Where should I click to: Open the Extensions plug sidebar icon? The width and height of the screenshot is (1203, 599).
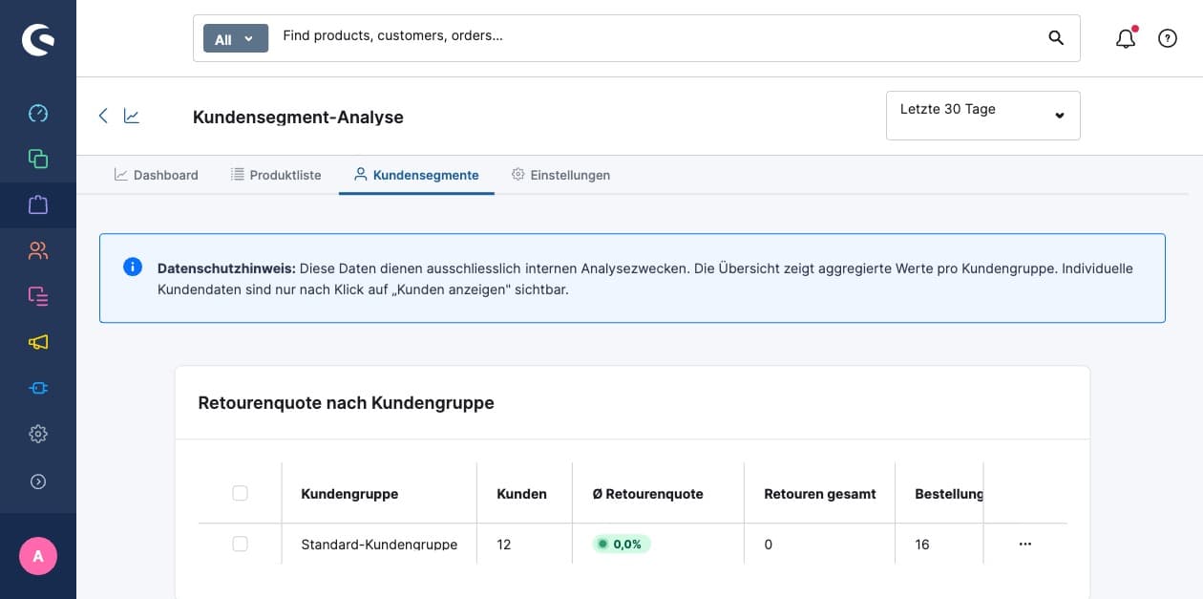point(38,388)
